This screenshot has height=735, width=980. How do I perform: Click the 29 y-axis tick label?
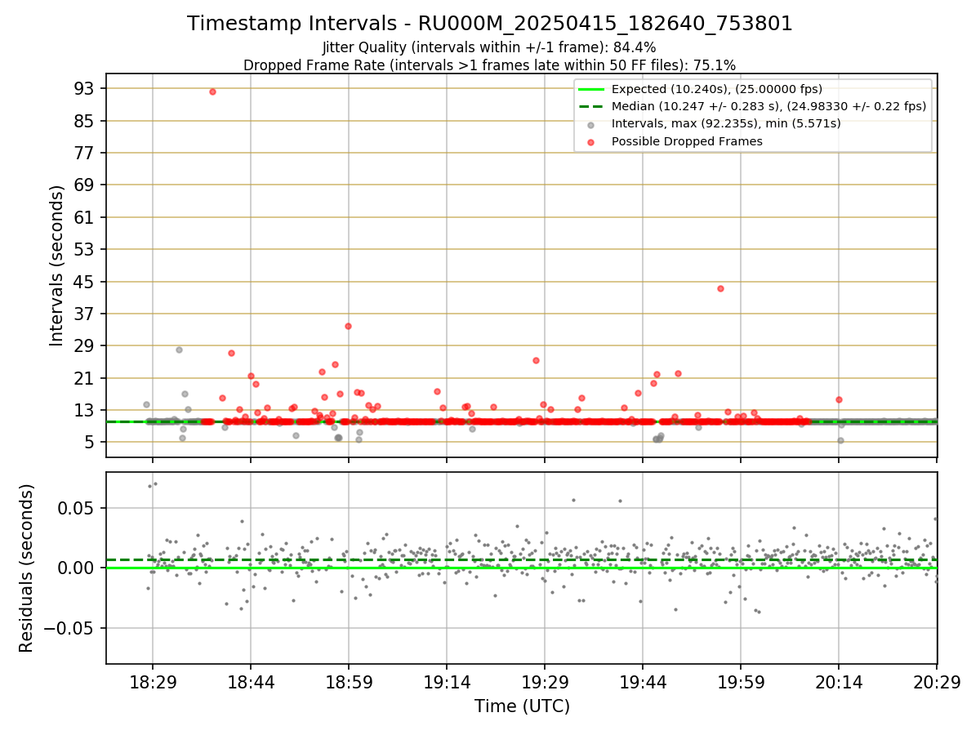[x=86, y=345]
